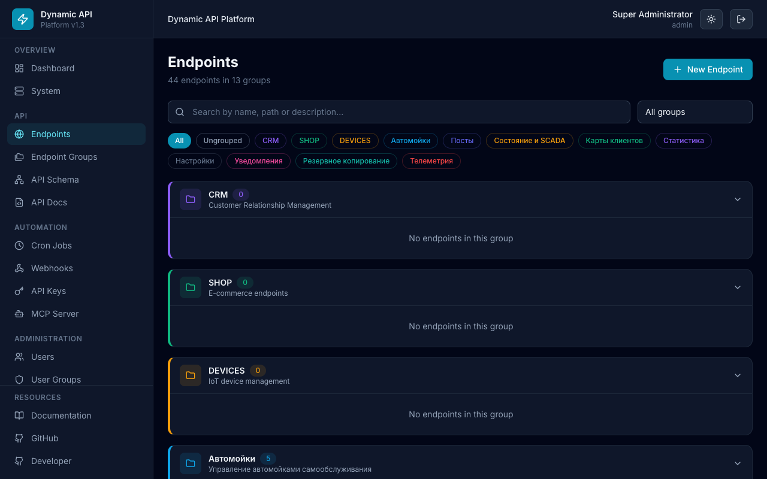Click the System server icon
Image resolution: width=767 pixels, height=479 pixels.
coord(19,91)
